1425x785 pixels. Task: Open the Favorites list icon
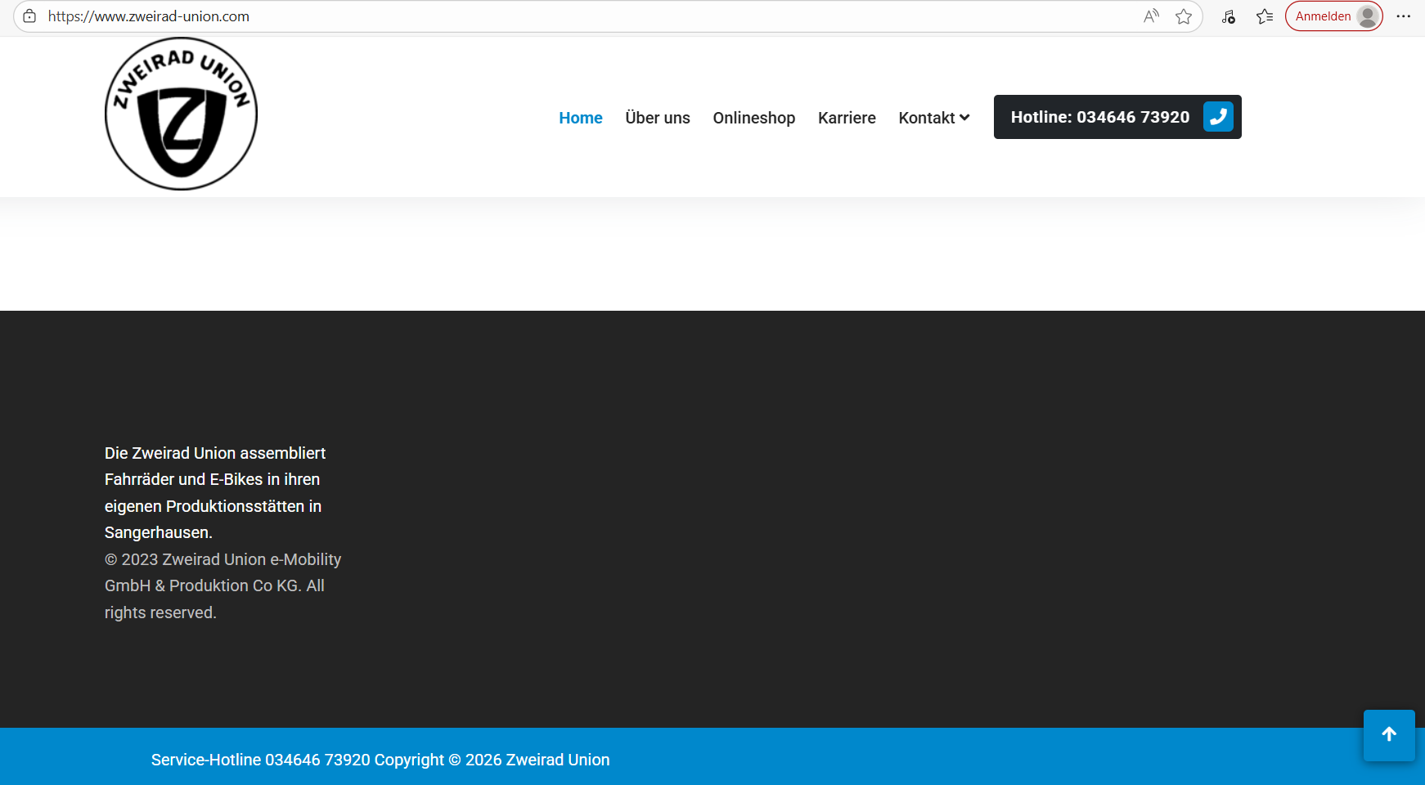(x=1265, y=16)
